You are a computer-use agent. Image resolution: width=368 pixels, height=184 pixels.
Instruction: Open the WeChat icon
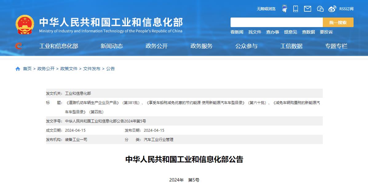(x=320, y=9)
